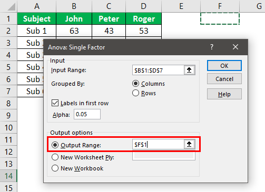Click the Cancel button
This screenshot has width=265, height=192.
tap(224, 79)
